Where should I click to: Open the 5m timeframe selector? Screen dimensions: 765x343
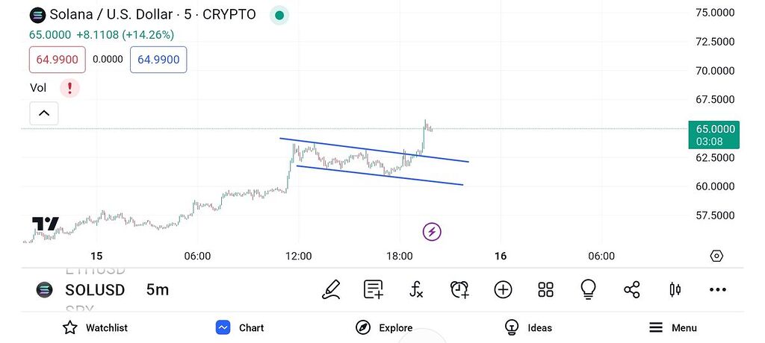158,290
